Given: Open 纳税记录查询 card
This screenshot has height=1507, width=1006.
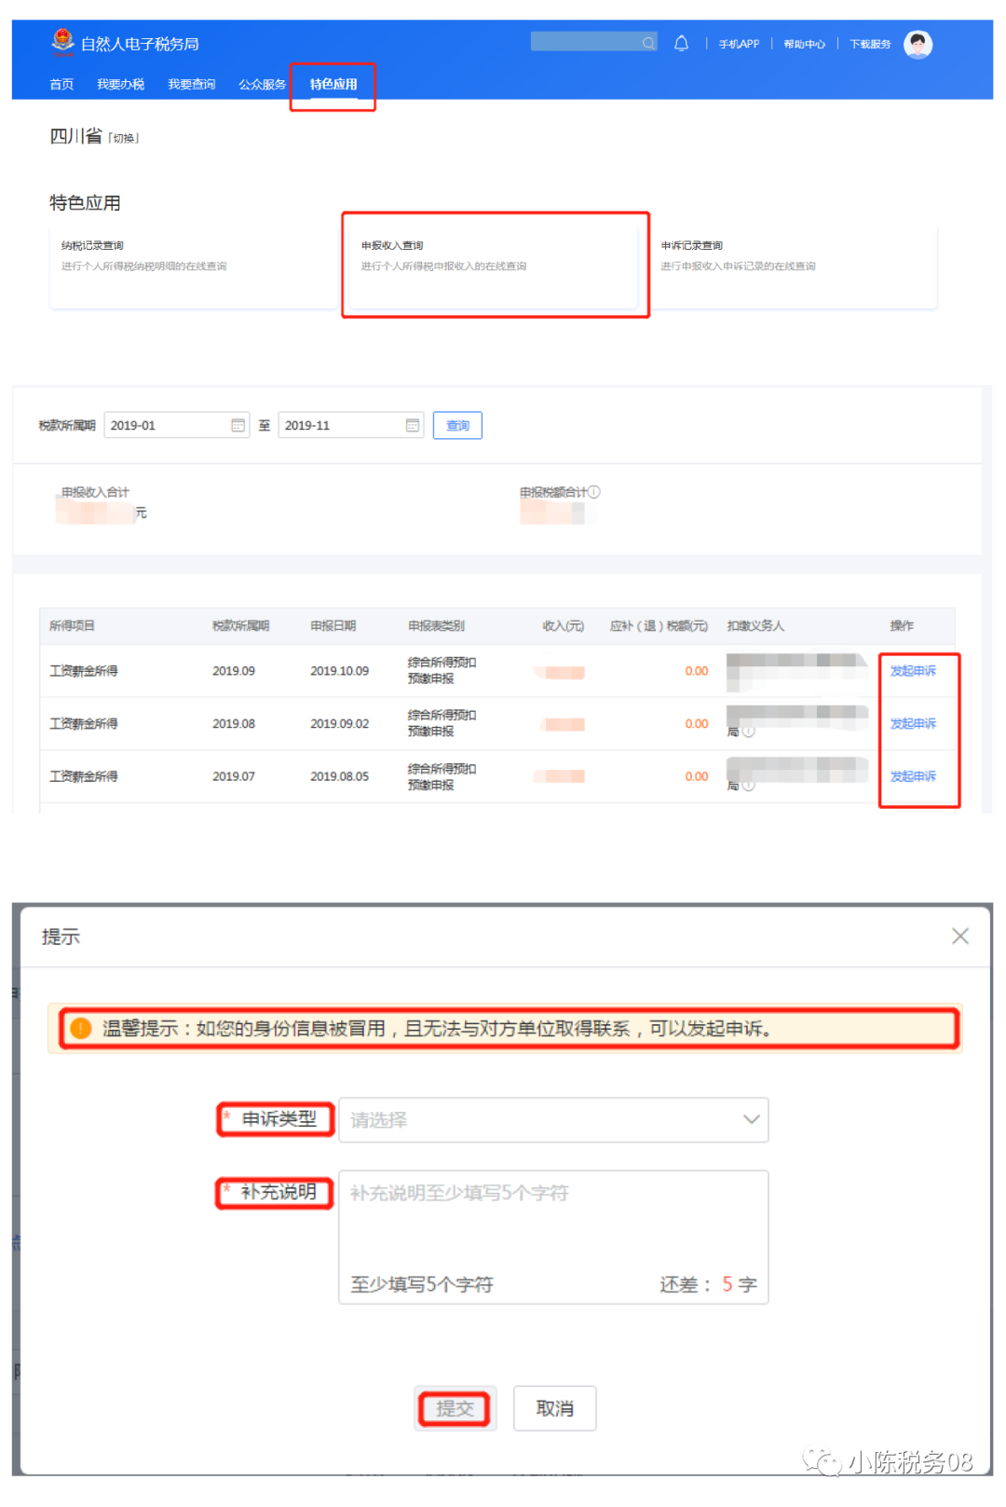Looking at the screenshot, I should click(194, 267).
